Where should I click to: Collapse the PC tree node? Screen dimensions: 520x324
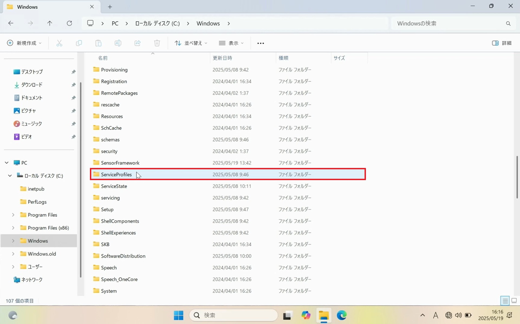point(7,163)
